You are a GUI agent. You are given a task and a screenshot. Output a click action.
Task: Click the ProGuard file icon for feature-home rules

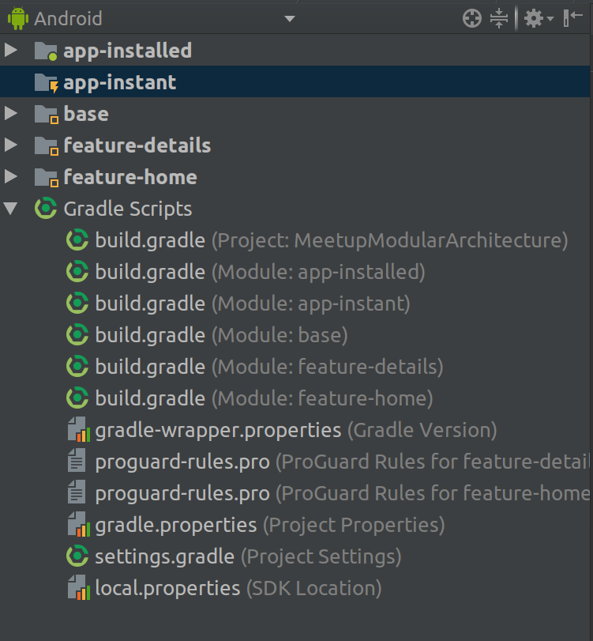coord(76,492)
